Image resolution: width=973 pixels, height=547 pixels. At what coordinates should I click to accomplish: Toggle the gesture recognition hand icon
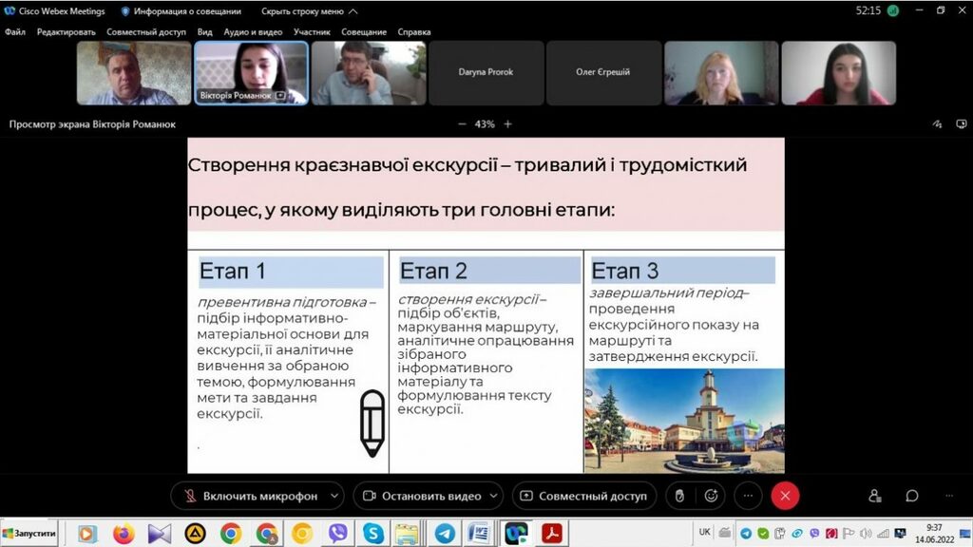click(x=678, y=496)
